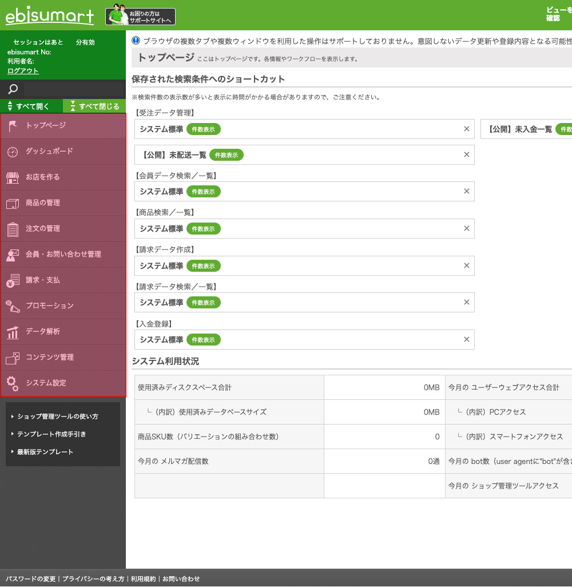Click the bar chart icon for データ解析
Viewport: 572px width, 587px height.
coord(13,332)
